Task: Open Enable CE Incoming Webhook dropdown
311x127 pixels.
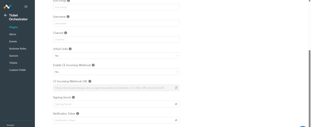Action: click(116, 72)
